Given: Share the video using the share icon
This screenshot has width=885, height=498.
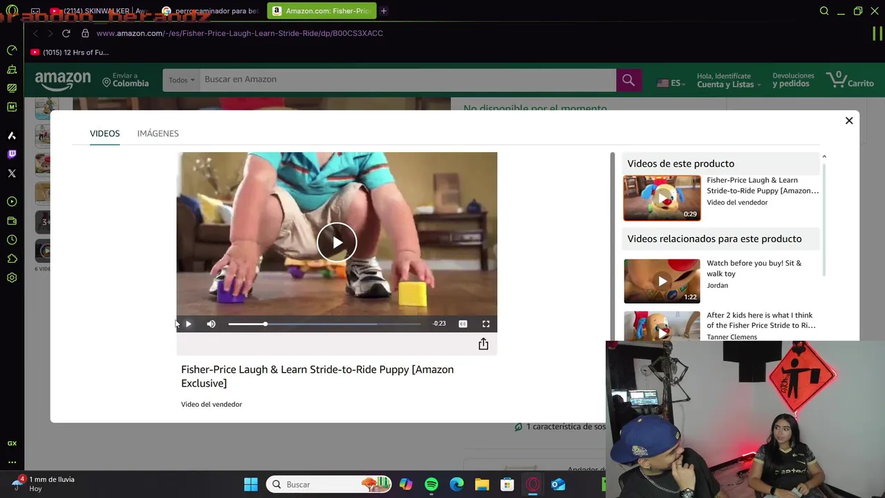Looking at the screenshot, I should tap(483, 344).
